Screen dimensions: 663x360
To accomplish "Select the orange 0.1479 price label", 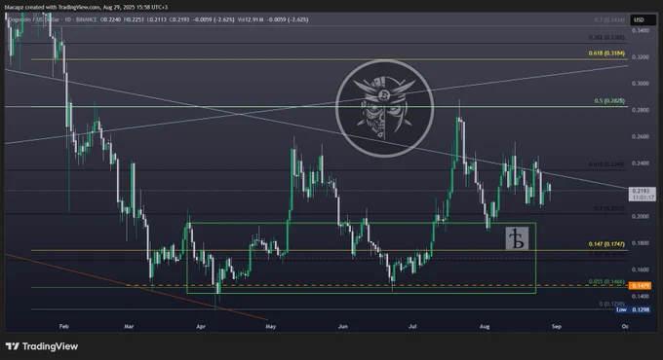I will (640, 286).
